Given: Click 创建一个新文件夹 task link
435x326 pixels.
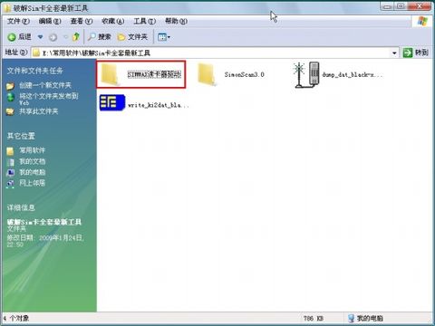Looking at the screenshot, I should pyautogui.click(x=45, y=85).
